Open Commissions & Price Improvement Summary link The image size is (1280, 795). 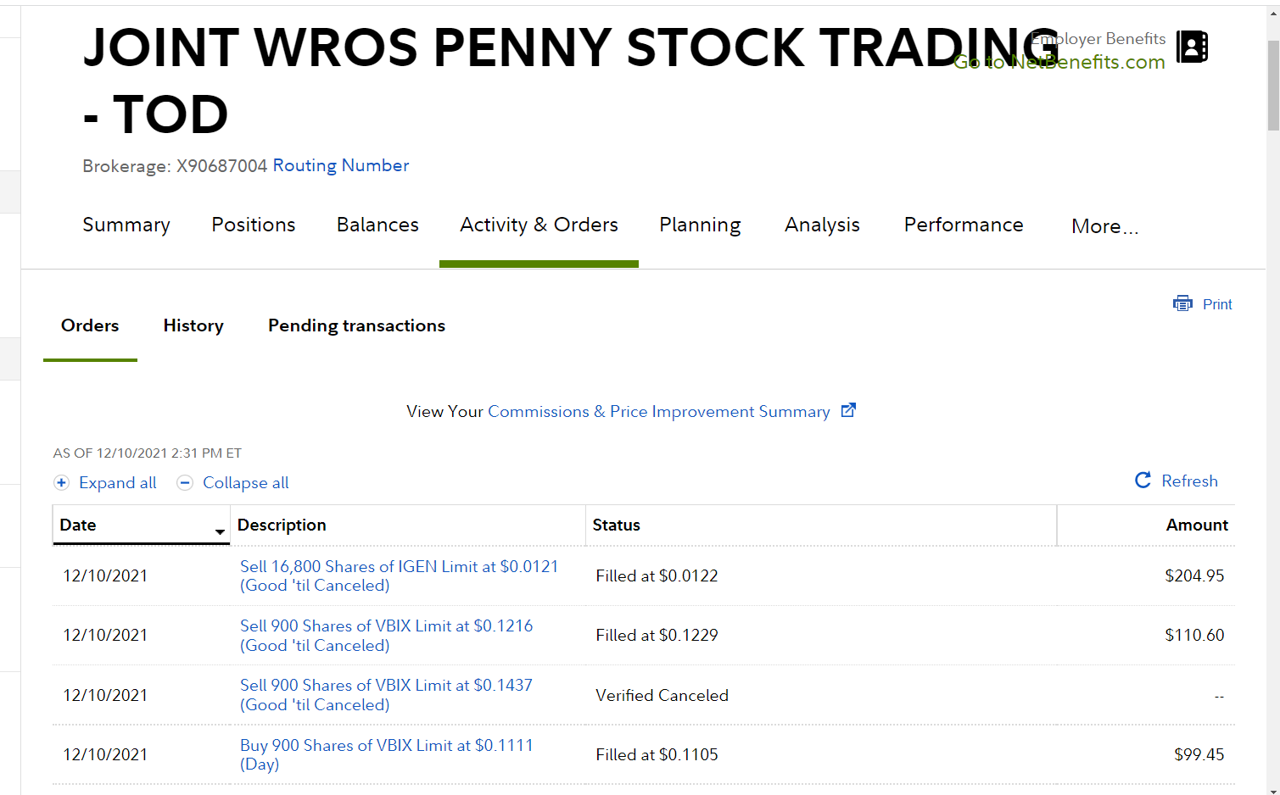(x=658, y=411)
